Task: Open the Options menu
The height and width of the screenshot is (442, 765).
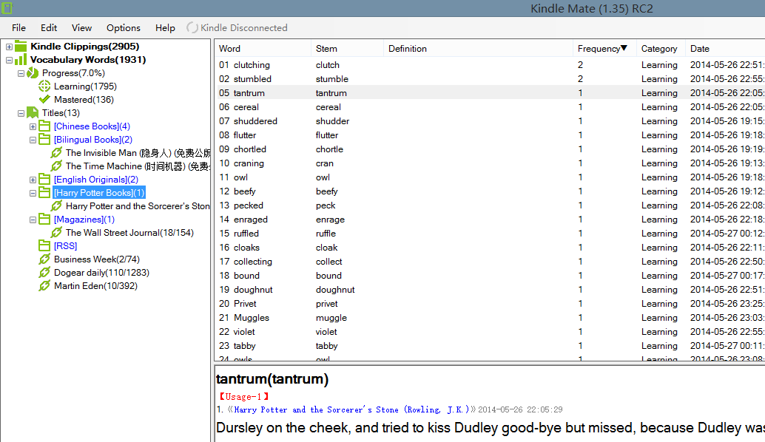Action: 124,28
